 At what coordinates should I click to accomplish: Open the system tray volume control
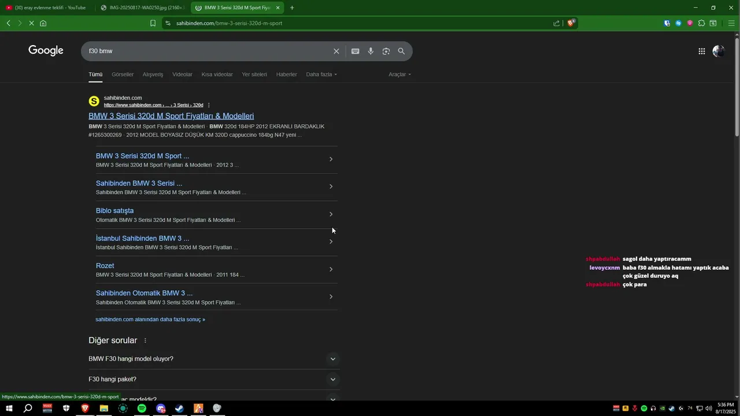tap(708, 408)
